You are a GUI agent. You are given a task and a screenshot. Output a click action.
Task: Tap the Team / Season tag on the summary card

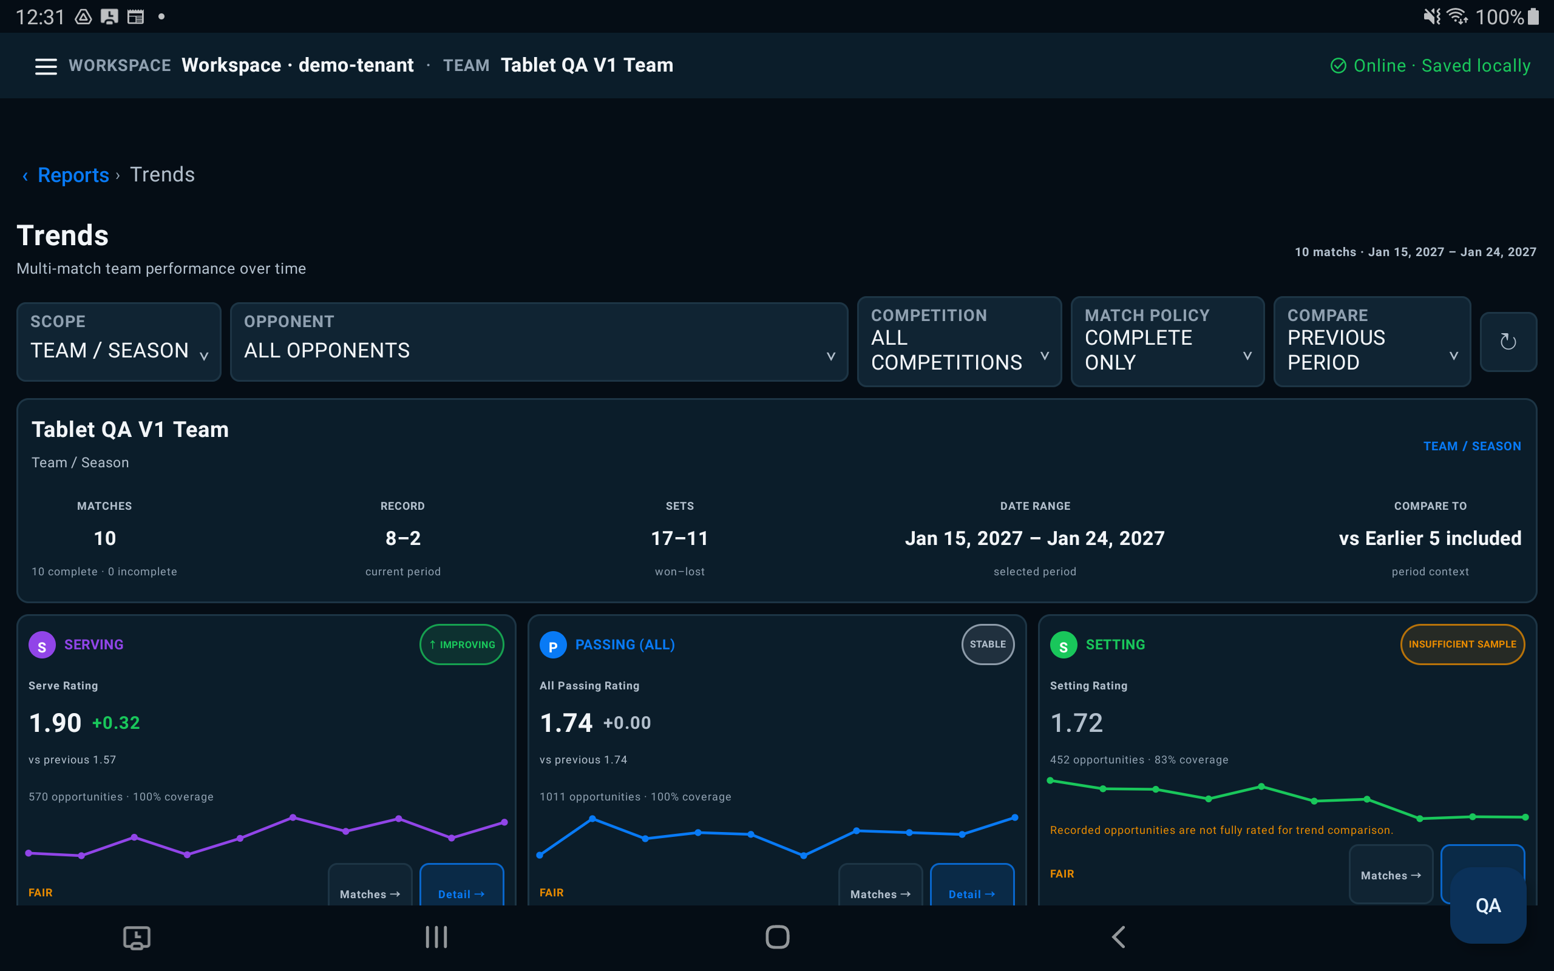pos(1472,446)
